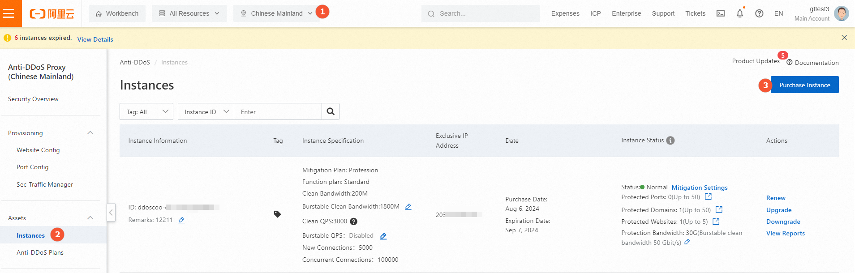855x273 pixels.
Task: Click the instance tag icon
Action: coord(278,214)
